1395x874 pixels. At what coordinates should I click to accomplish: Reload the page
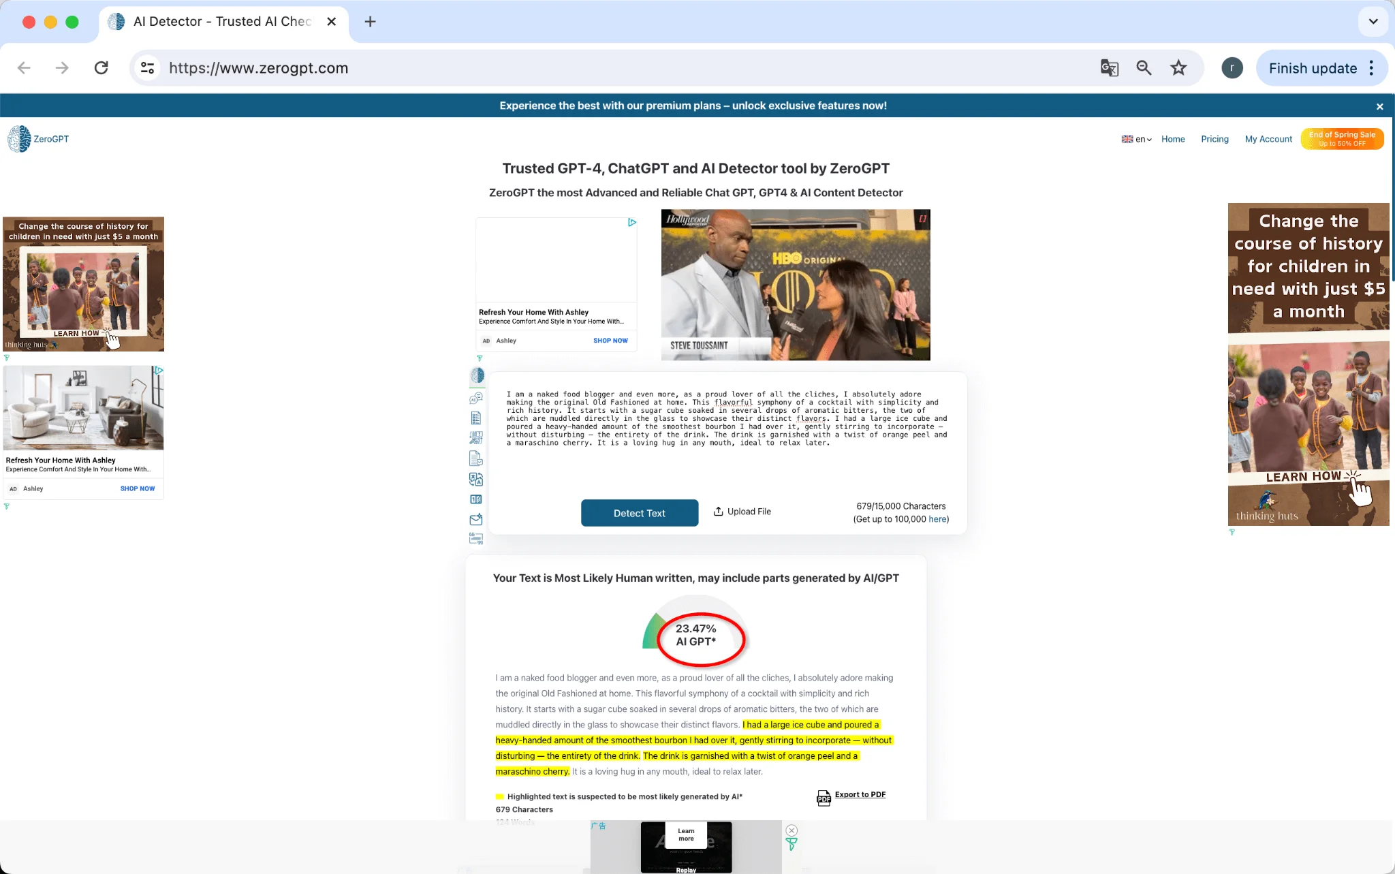[x=101, y=68]
